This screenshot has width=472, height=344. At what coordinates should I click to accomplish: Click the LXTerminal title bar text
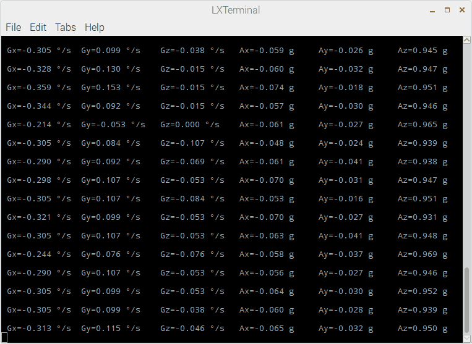(x=236, y=10)
